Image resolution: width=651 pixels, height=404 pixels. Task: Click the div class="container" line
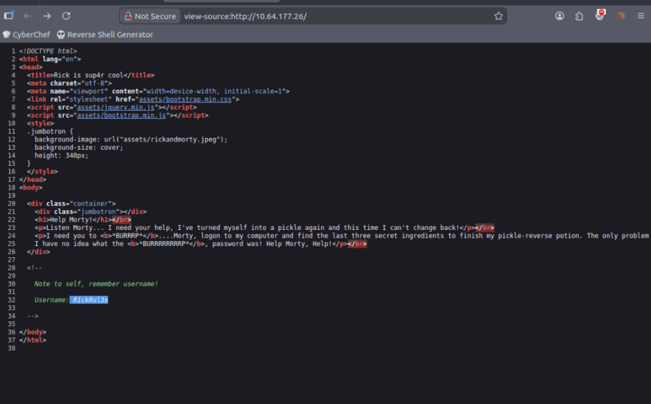click(71, 204)
